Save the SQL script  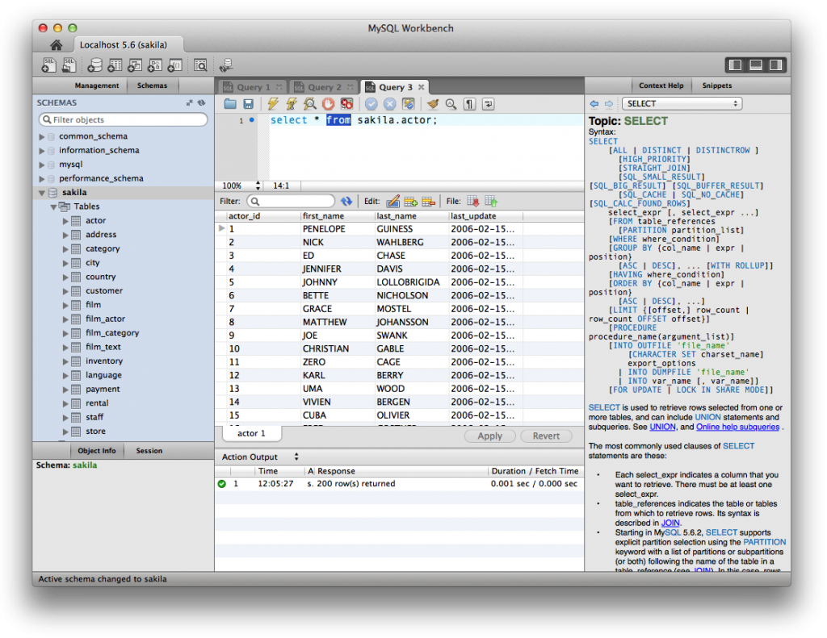(x=250, y=104)
